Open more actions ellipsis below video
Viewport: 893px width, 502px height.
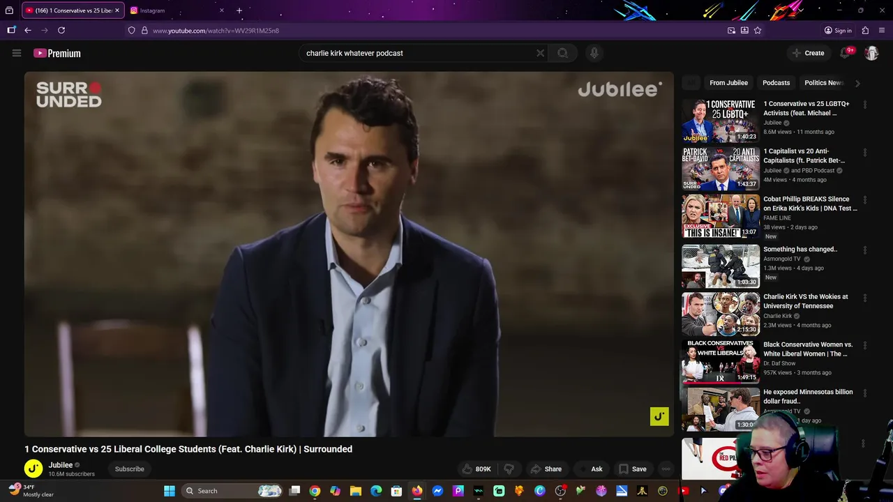tap(666, 469)
